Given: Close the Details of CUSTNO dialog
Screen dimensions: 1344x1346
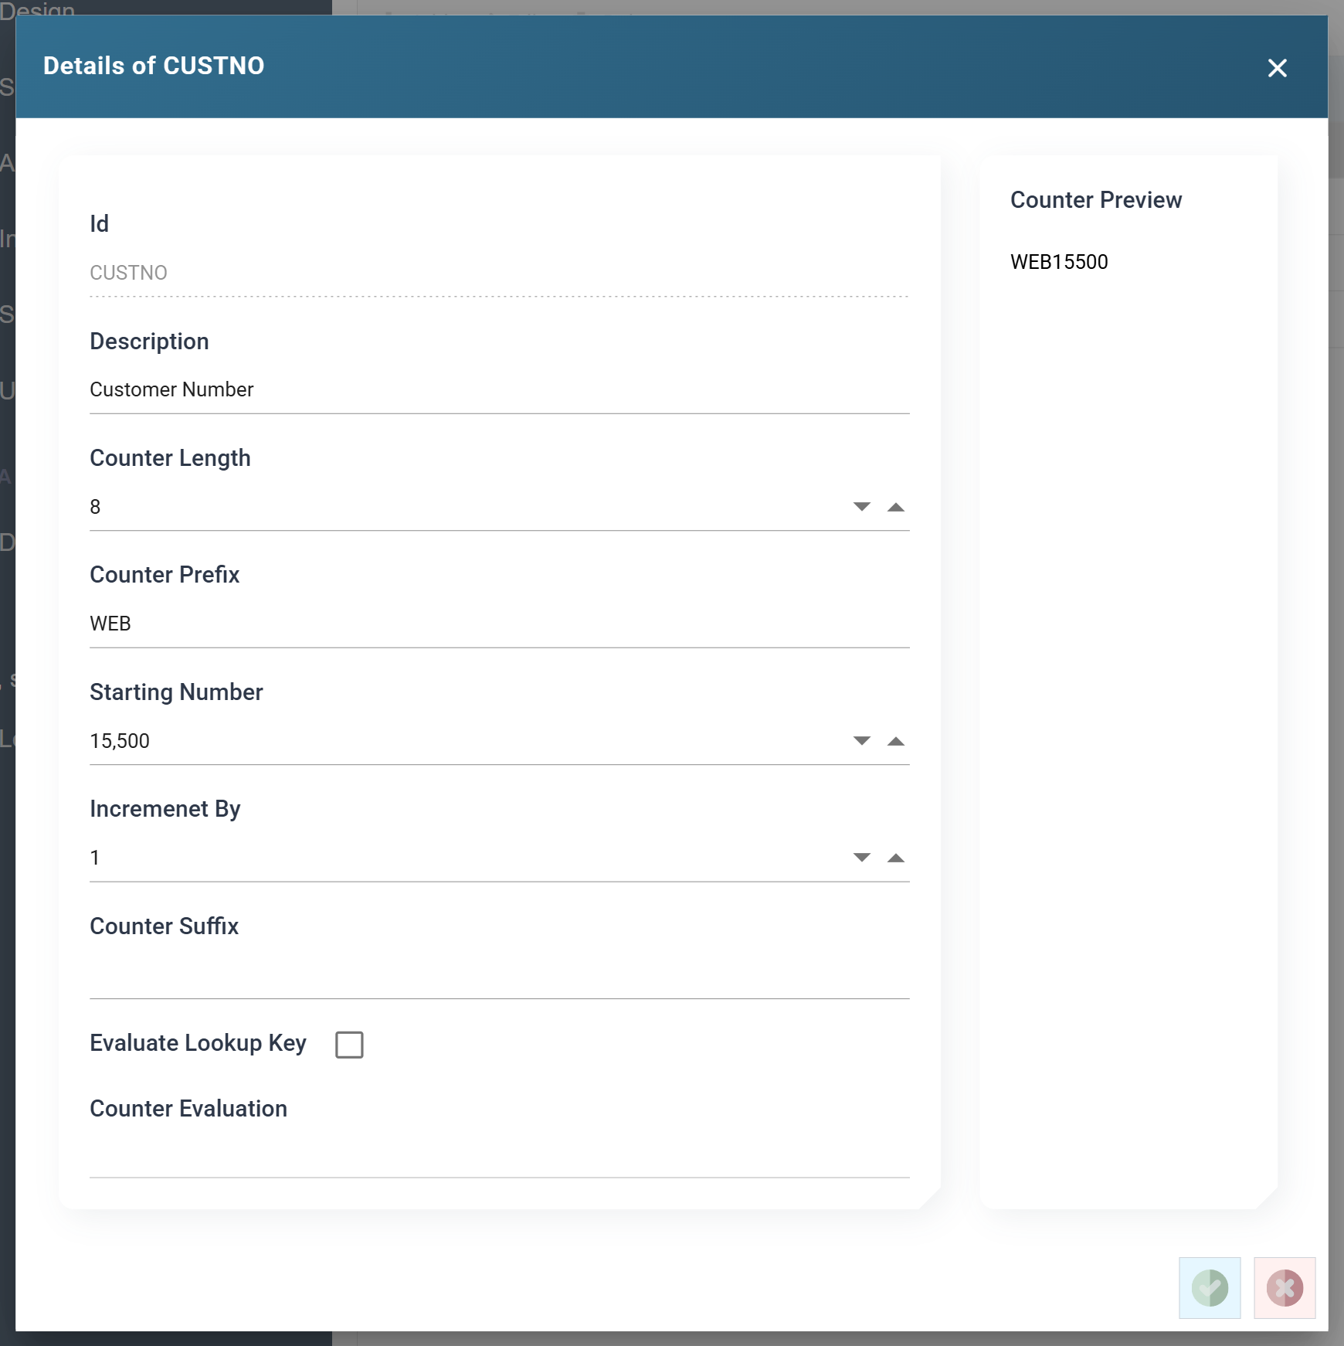Looking at the screenshot, I should tap(1278, 68).
